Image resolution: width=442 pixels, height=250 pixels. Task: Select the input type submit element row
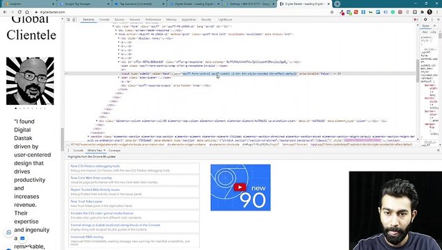[x=240, y=74]
